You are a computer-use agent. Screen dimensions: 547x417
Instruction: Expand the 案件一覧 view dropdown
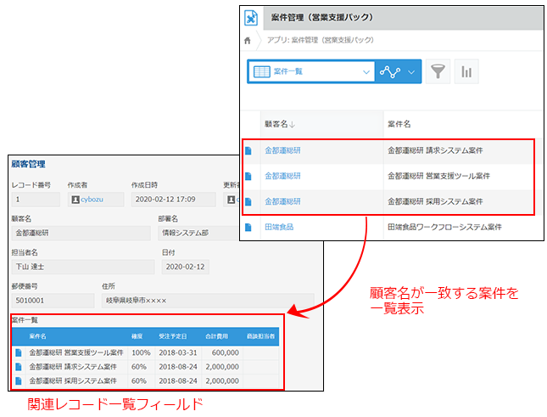tap(365, 71)
